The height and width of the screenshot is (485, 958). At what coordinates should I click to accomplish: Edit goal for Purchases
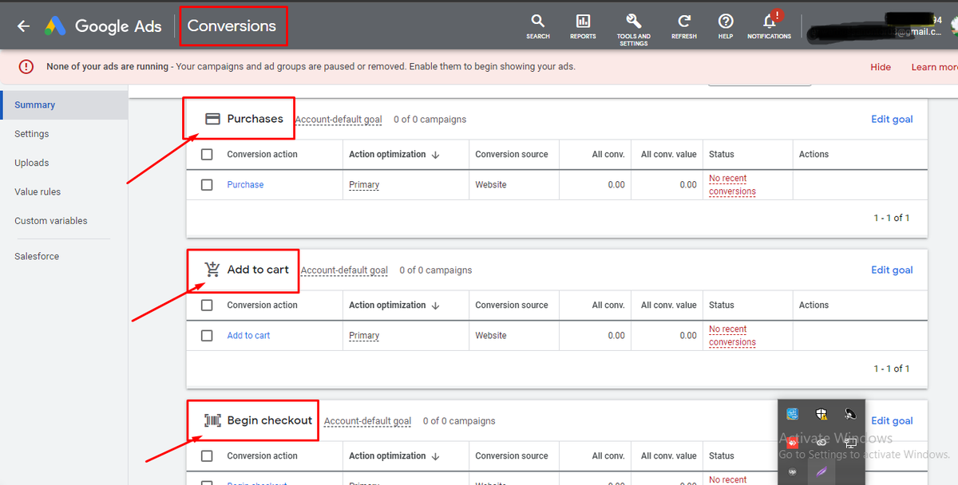[x=892, y=119]
